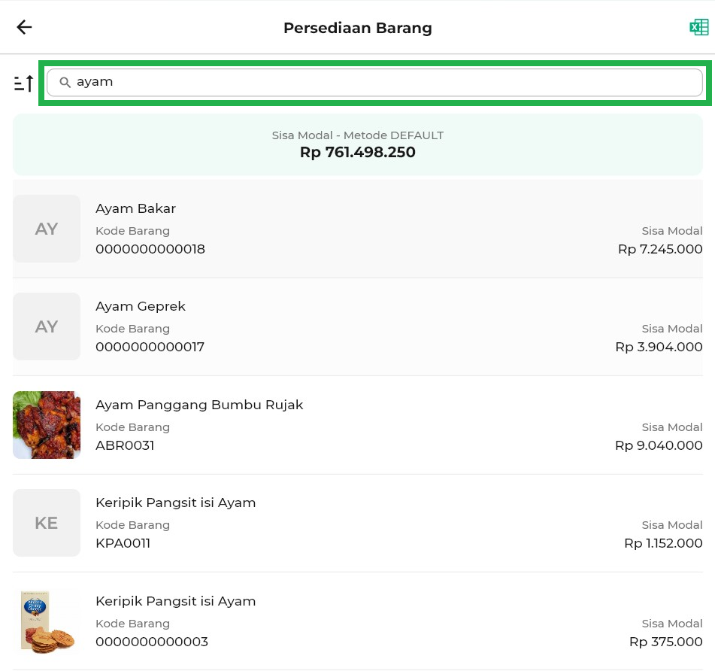The width and height of the screenshot is (715, 671).
Task: Open the AY placeholder for Ayam Bakar
Action: [x=47, y=229]
